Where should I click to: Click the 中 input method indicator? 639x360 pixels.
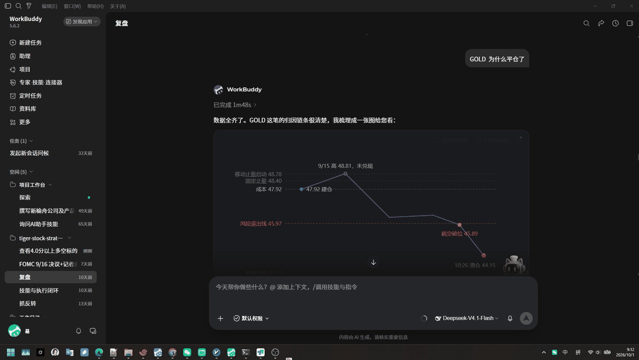click(565, 352)
